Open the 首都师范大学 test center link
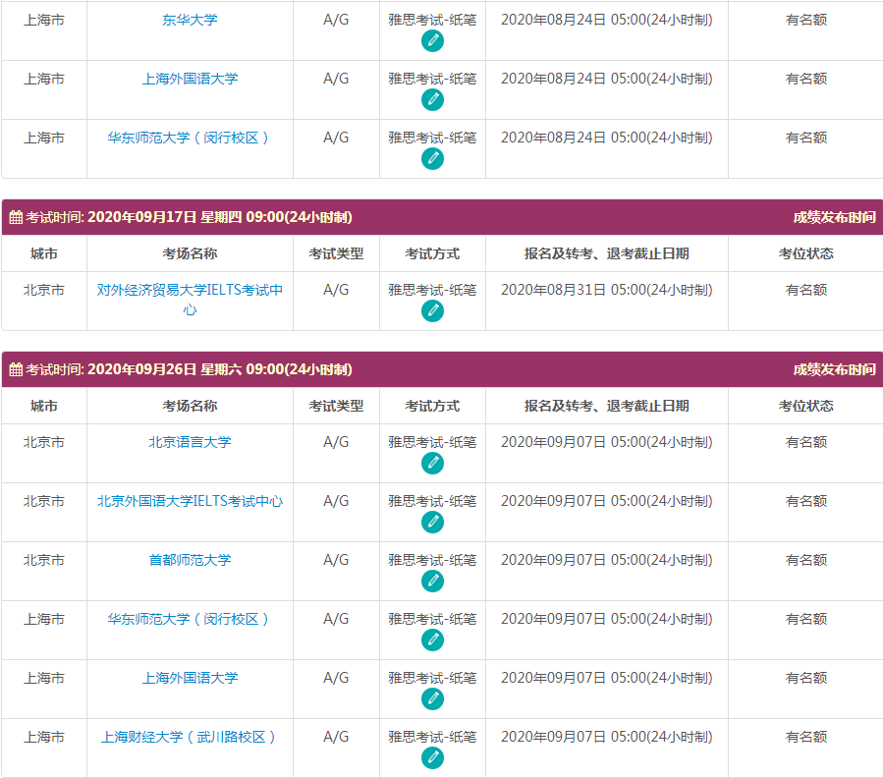The image size is (883, 778). click(190, 560)
